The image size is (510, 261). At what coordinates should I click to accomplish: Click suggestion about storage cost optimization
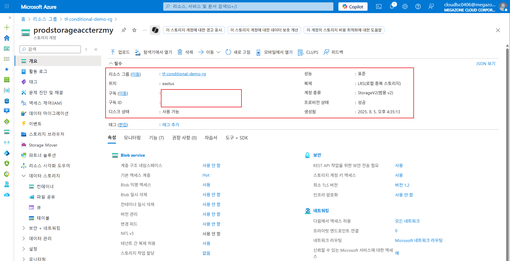pyautogui.click(x=344, y=30)
